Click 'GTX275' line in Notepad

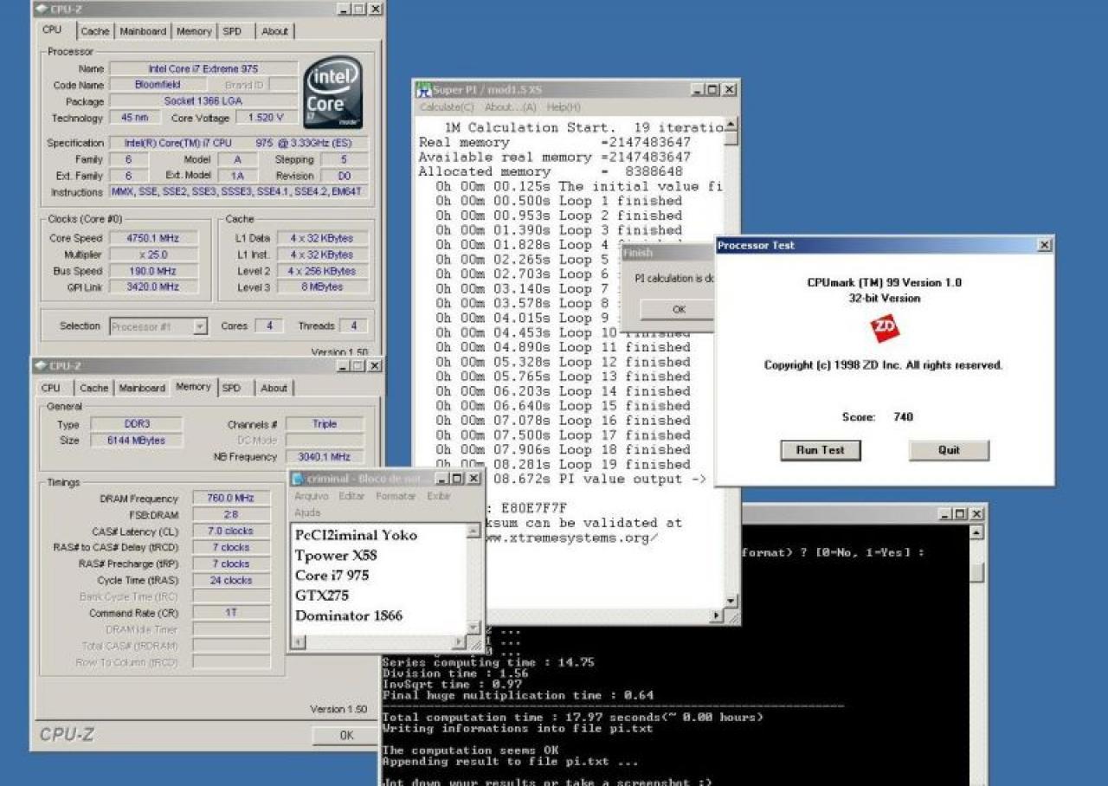pos(322,596)
